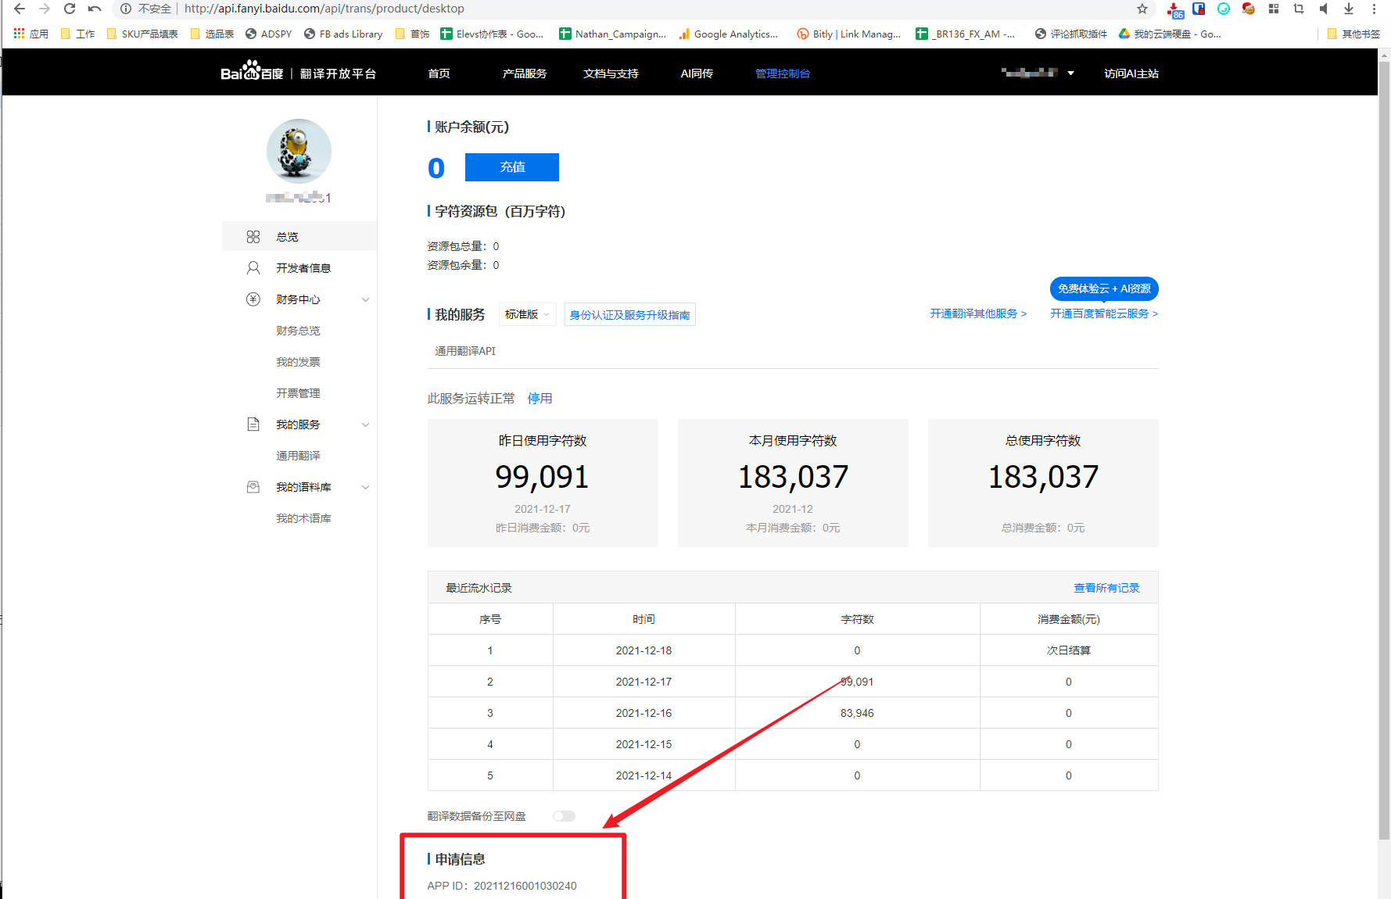
Task: Bookmark page with the star icon
Action: point(1142,9)
